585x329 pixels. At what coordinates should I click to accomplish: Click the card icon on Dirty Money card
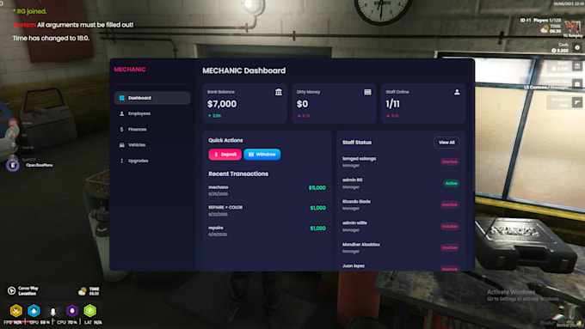tap(367, 92)
